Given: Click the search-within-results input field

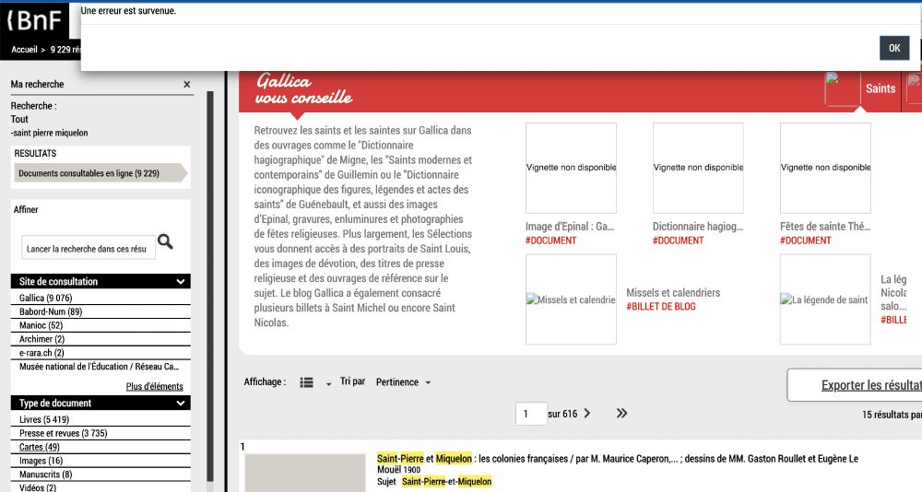Looking at the screenshot, I should click(x=89, y=248).
